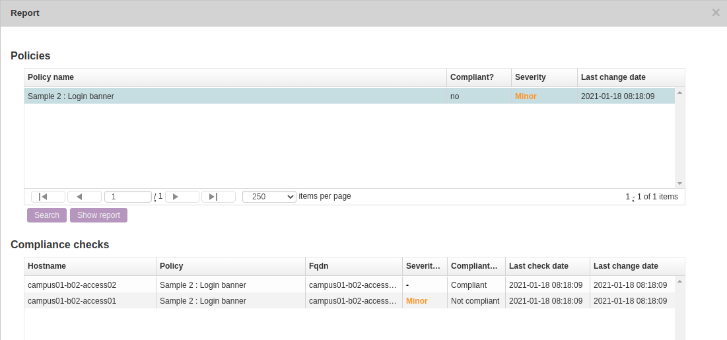
Task: Go to first page of policies
Action: point(48,197)
